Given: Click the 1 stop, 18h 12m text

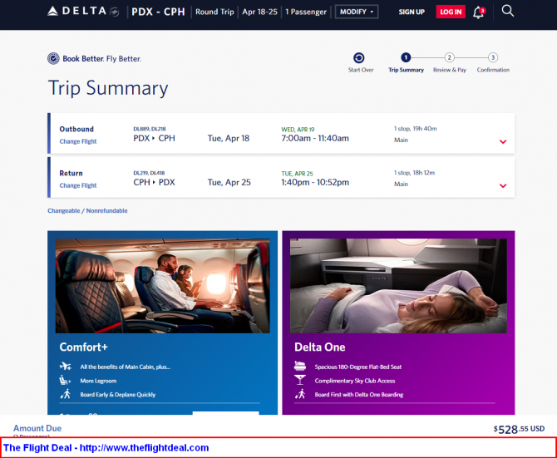Looking at the screenshot, I should pyautogui.click(x=414, y=173).
